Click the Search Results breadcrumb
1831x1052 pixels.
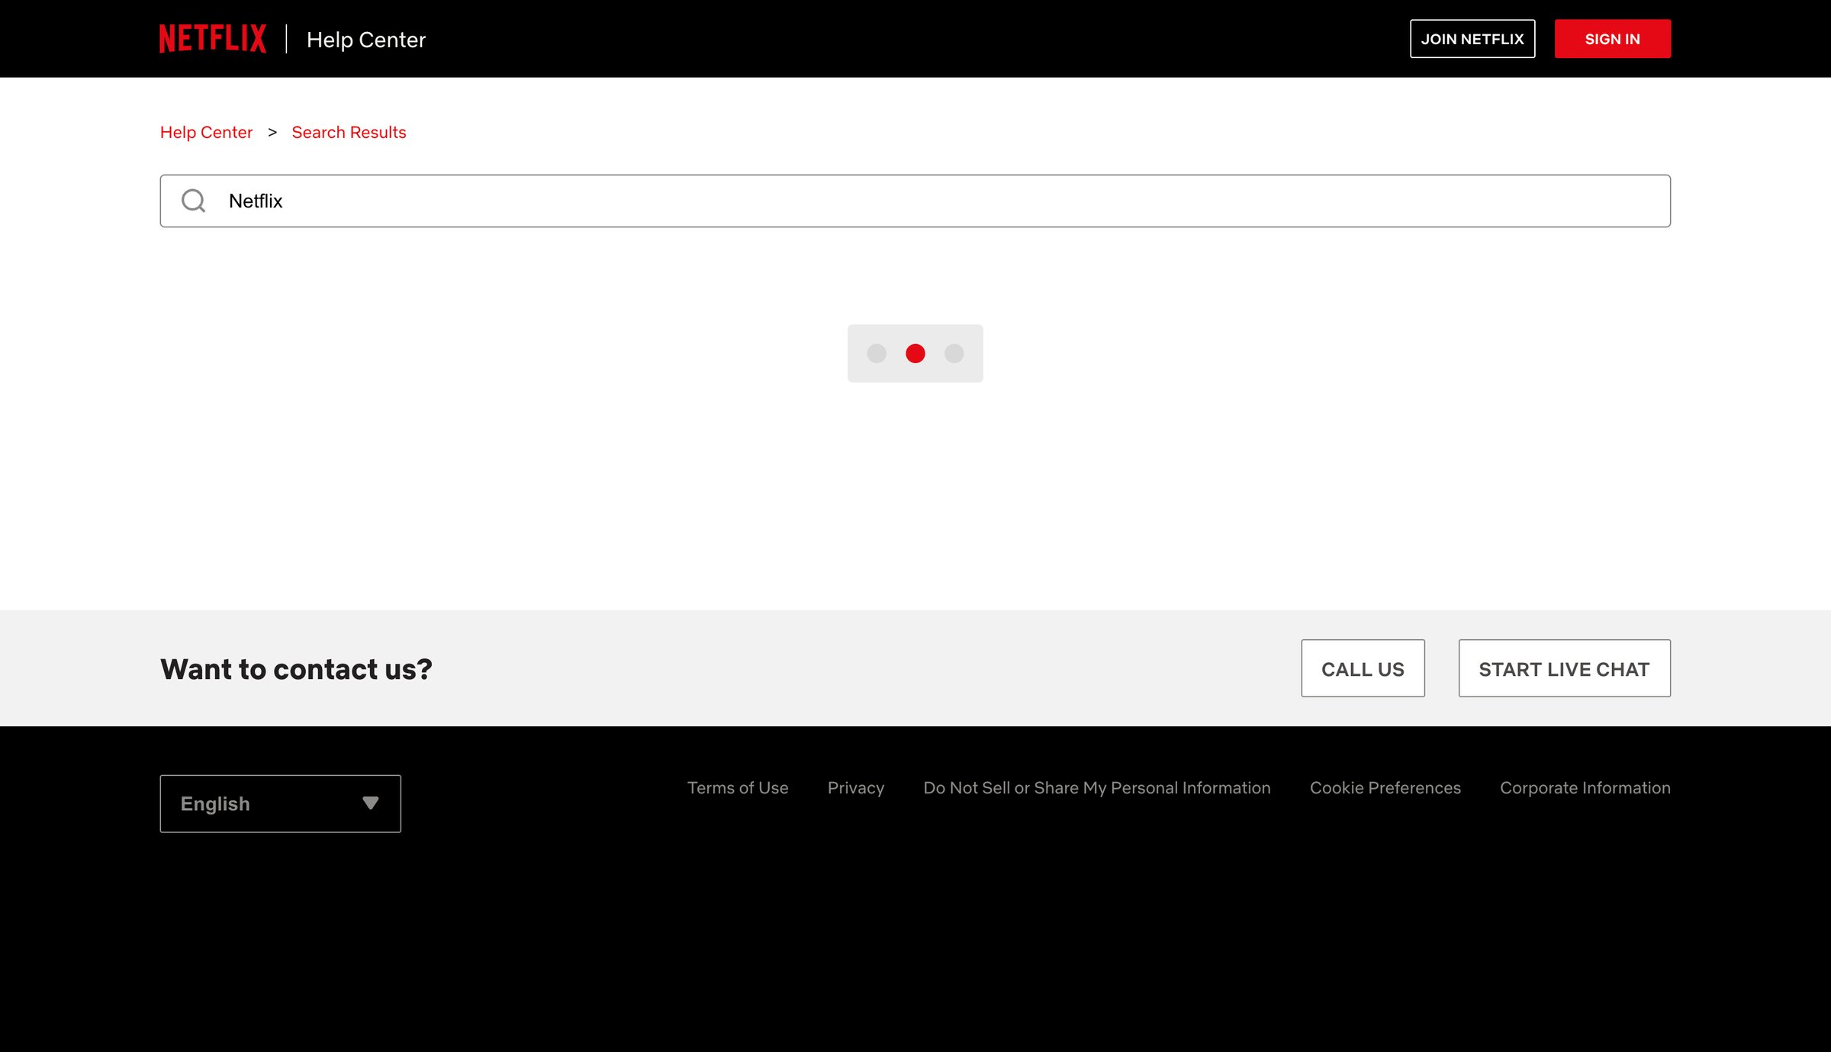pos(349,133)
